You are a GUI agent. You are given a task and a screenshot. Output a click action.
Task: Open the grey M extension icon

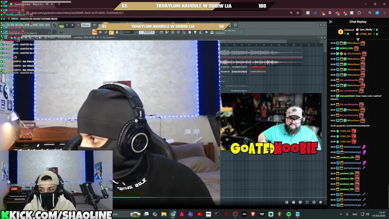point(308,13)
